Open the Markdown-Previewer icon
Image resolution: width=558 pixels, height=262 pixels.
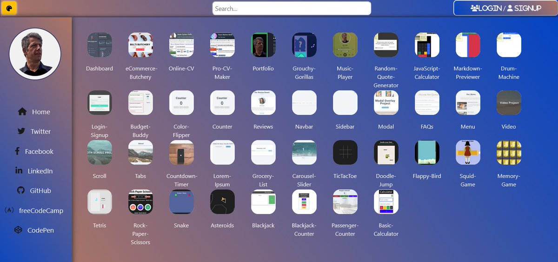coord(468,45)
